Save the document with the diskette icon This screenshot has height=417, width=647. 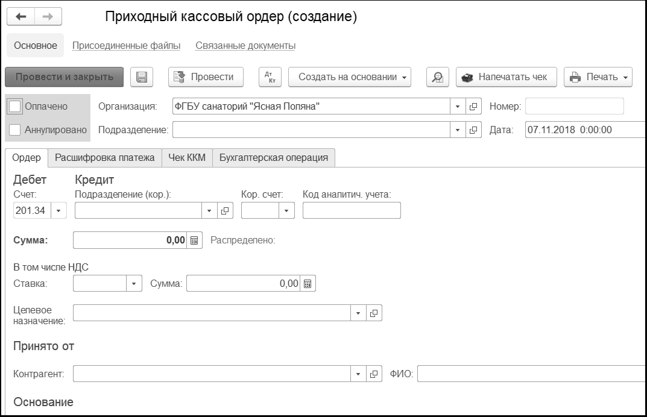[142, 77]
